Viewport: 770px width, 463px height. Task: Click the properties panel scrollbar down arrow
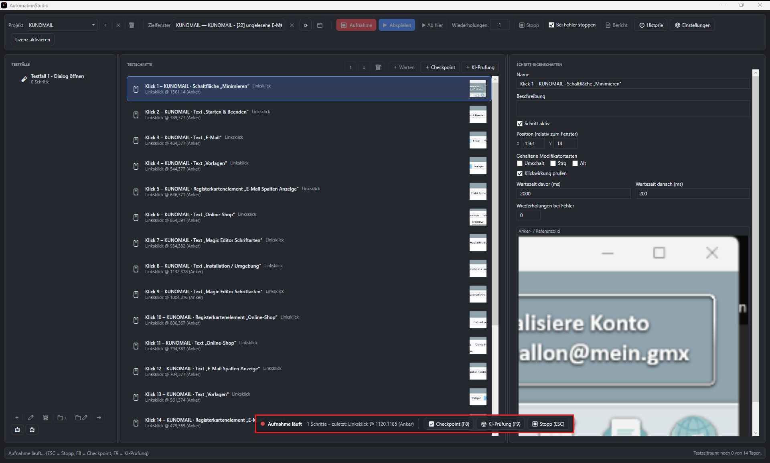coord(756,433)
